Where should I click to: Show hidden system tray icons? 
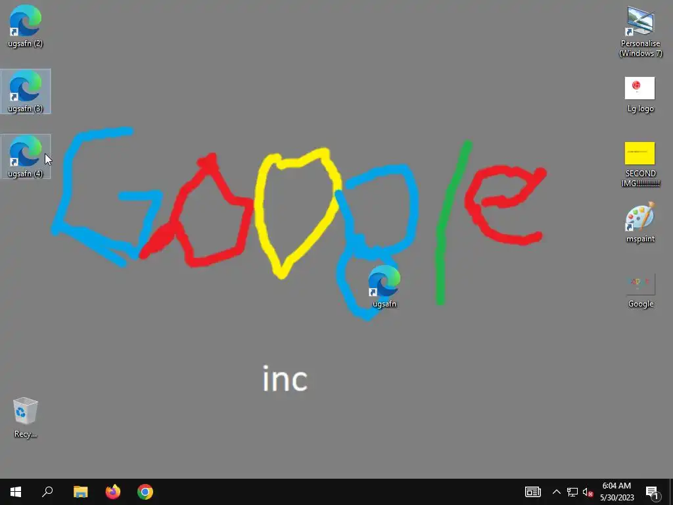pyautogui.click(x=556, y=492)
